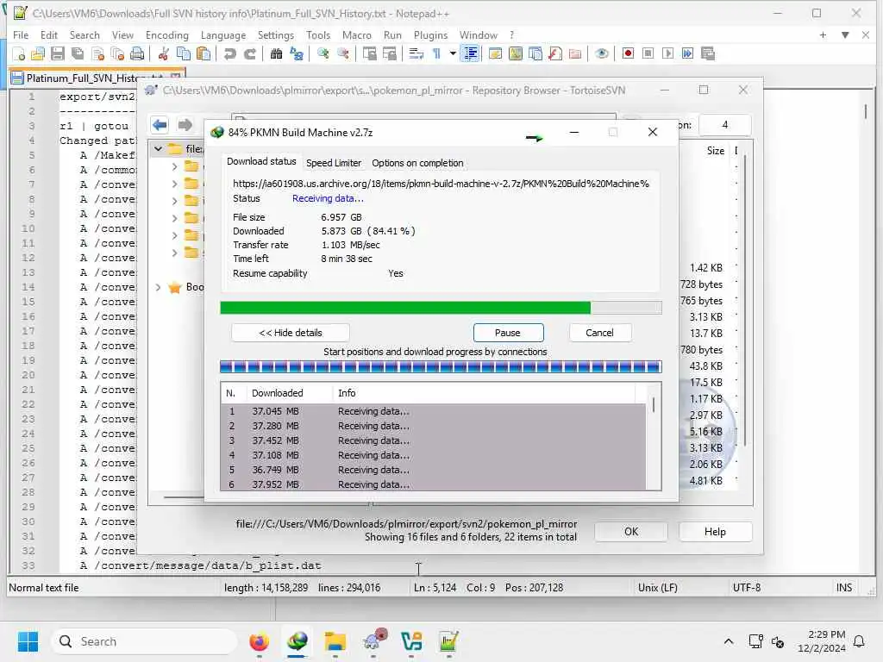Select connection row 3 with 37.452 MB
883x662 pixels.
point(434,440)
